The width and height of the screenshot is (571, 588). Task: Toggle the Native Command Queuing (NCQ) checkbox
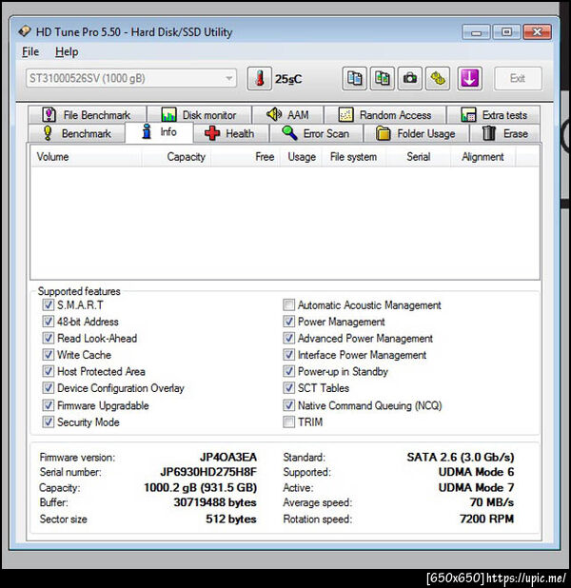pyautogui.click(x=289, y=405)
